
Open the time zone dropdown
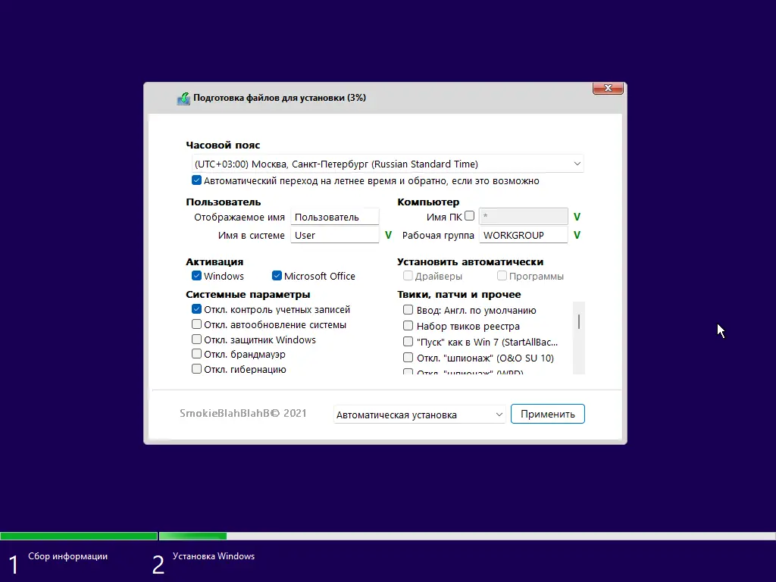pyautogui.click(x=577, y=164)
